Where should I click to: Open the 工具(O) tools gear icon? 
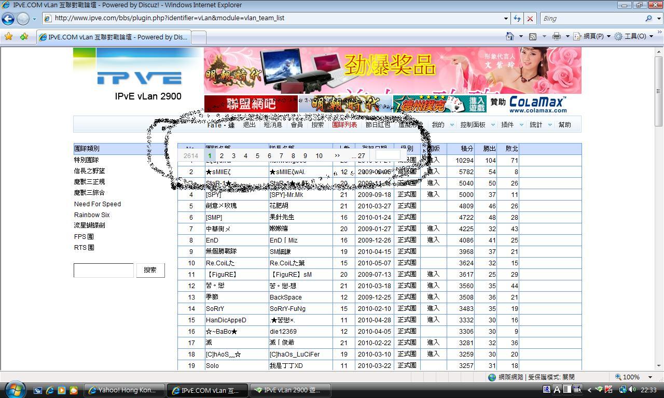click(618, 36)
